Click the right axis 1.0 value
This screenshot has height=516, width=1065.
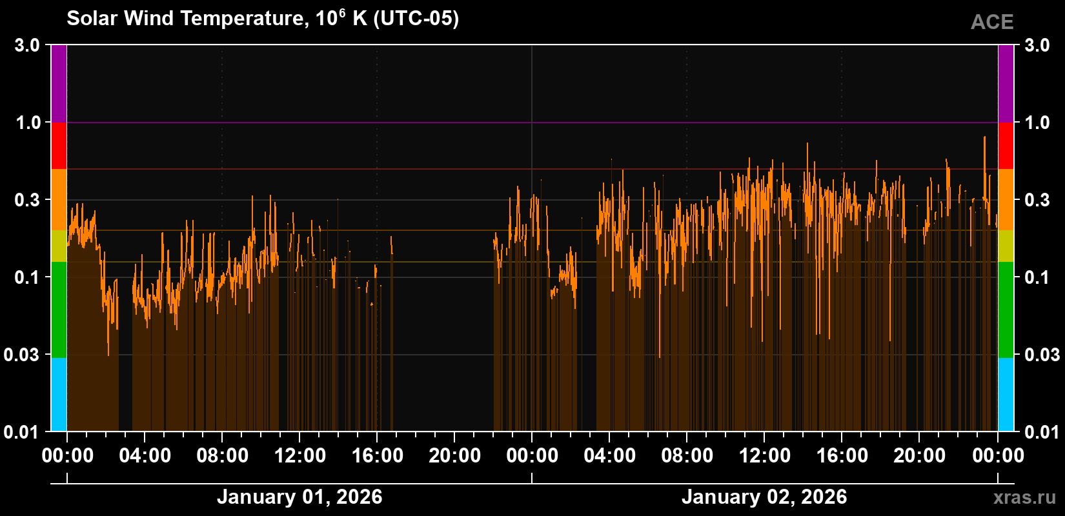[x=1037, y=123]
